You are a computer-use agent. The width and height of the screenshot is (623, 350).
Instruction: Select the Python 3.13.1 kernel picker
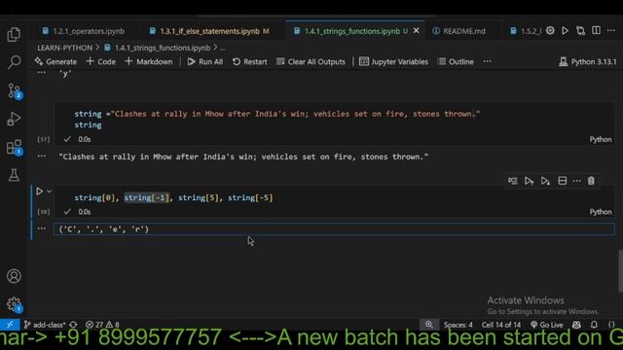pos(588,61)
